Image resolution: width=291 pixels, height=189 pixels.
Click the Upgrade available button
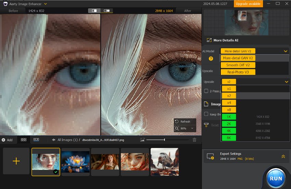pos(249,4)
